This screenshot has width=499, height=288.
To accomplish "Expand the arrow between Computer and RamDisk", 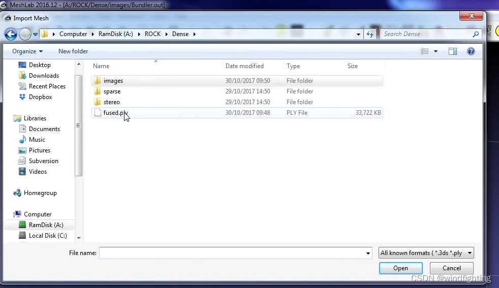I will coord(92,34).
